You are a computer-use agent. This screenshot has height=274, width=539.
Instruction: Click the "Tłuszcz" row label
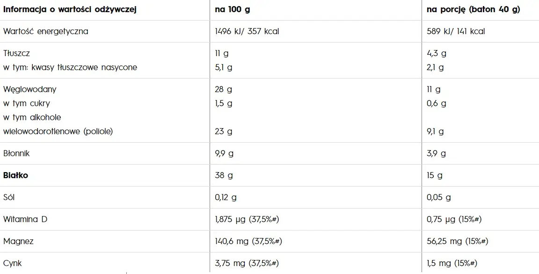17,54
